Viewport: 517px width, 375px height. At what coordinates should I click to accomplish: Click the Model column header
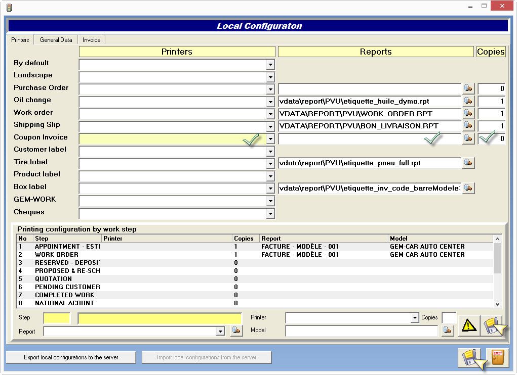441,239
